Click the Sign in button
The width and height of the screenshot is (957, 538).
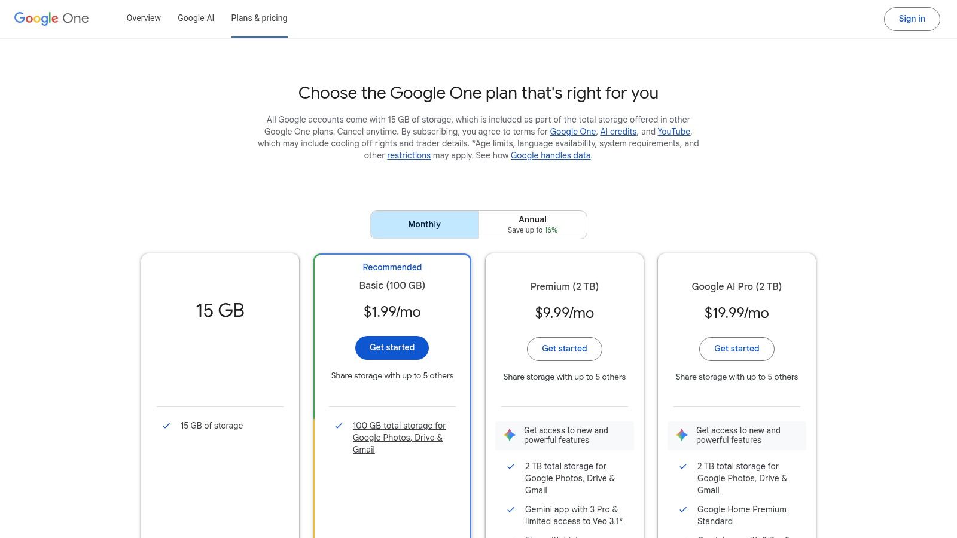(x=912, y=19)
